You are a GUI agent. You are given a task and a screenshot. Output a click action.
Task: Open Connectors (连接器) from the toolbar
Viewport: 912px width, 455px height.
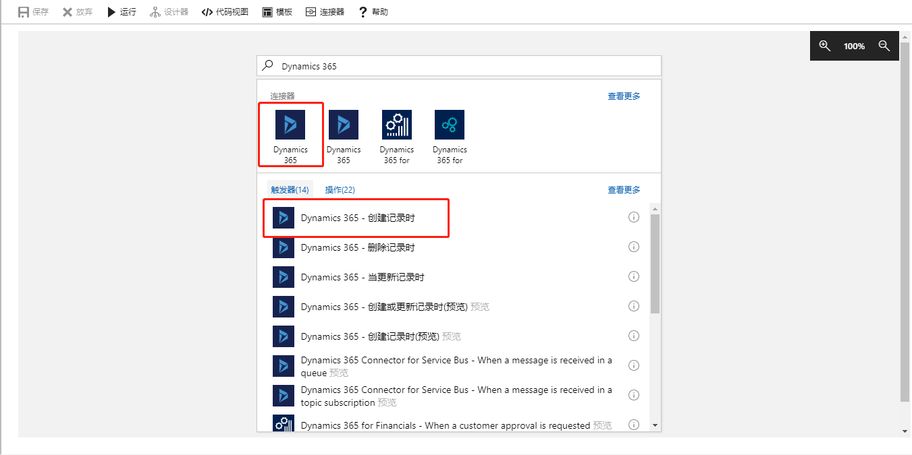tap(325, 12)
